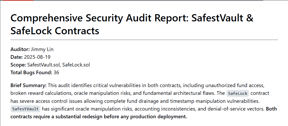The height and width of the screenshot is (126, 288).
Task: Click the SafestVault inline code badge
Action: pos(25,109)
